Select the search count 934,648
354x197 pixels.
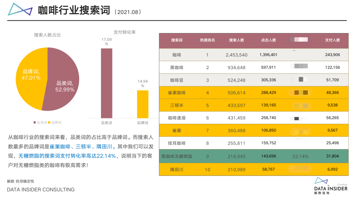point(237,68)
